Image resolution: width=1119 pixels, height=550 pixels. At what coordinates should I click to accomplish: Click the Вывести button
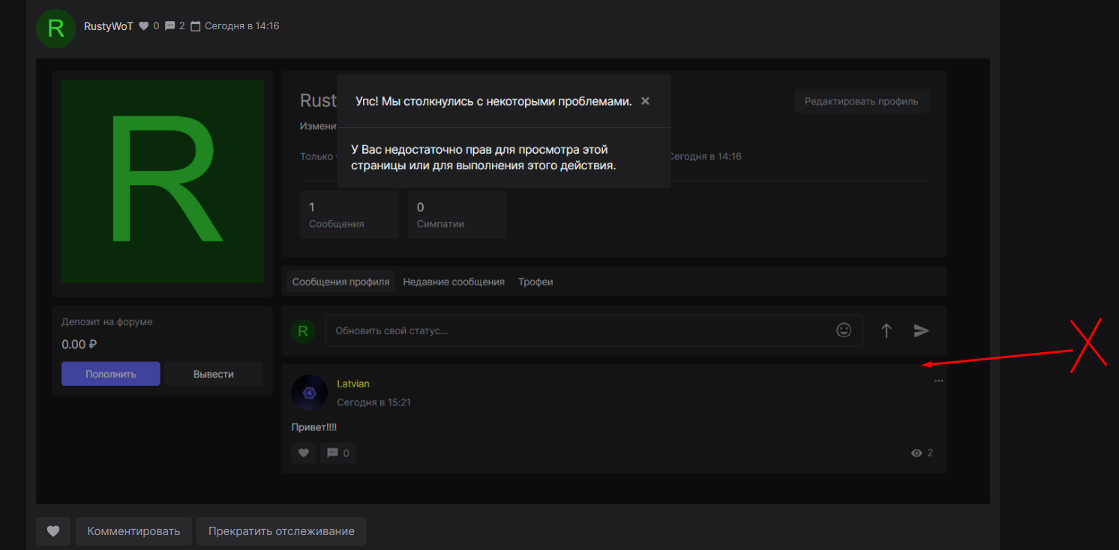214,374
